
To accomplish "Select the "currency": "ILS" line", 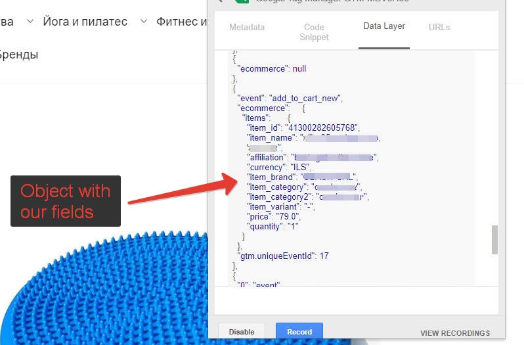I will click(x=278, y=167).
